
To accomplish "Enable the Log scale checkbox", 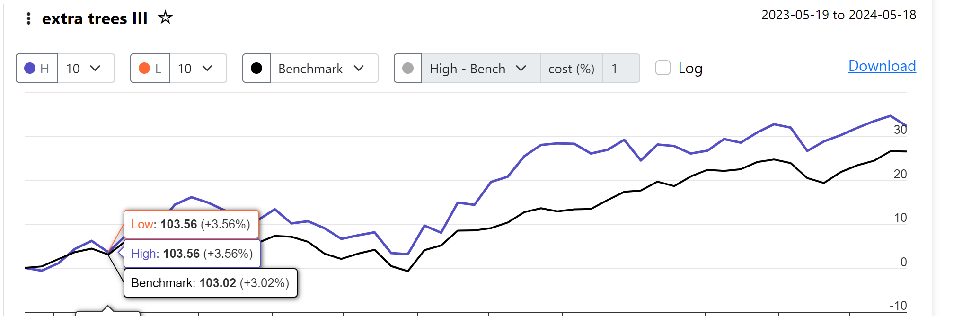I will click(x=663, y=68).
